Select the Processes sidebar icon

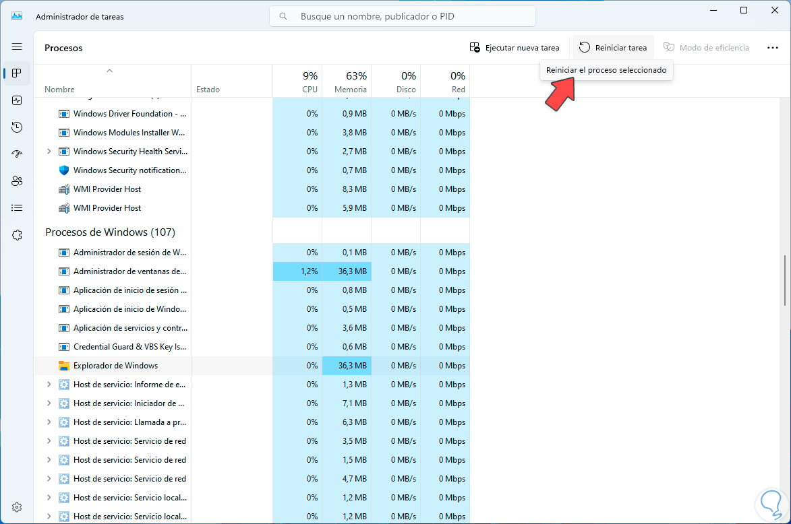click(17, 73)
